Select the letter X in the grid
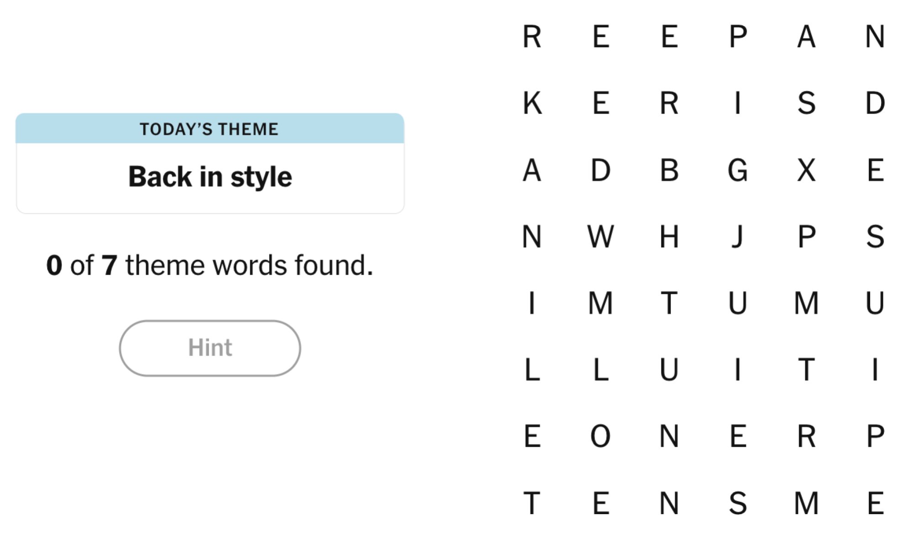The width and height of the screenshot is (914, 537). [x=806, y=170]
